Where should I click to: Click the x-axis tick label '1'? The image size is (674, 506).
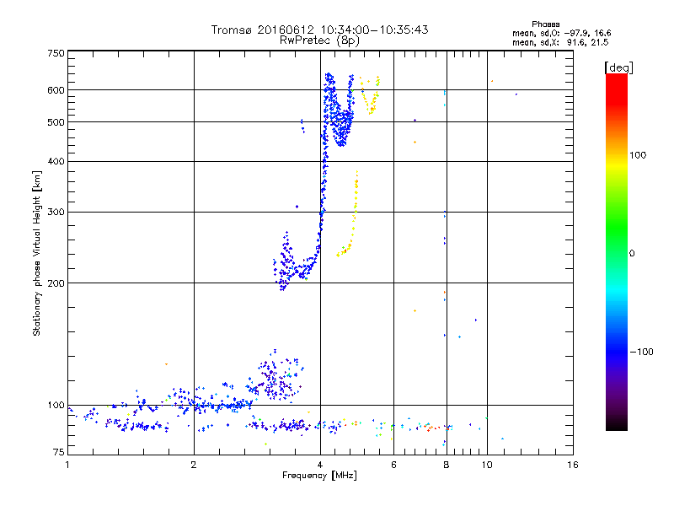[67, 465]
